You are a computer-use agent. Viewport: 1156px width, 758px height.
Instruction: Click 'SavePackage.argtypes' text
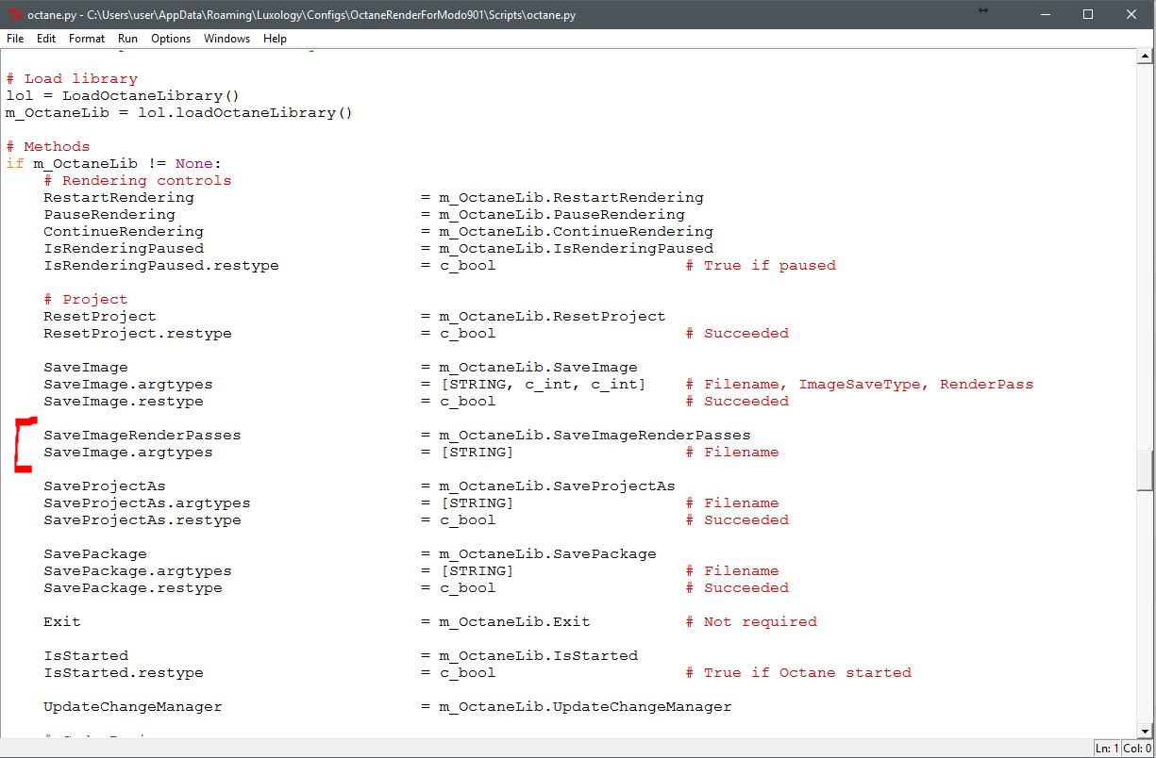[138, 571]
